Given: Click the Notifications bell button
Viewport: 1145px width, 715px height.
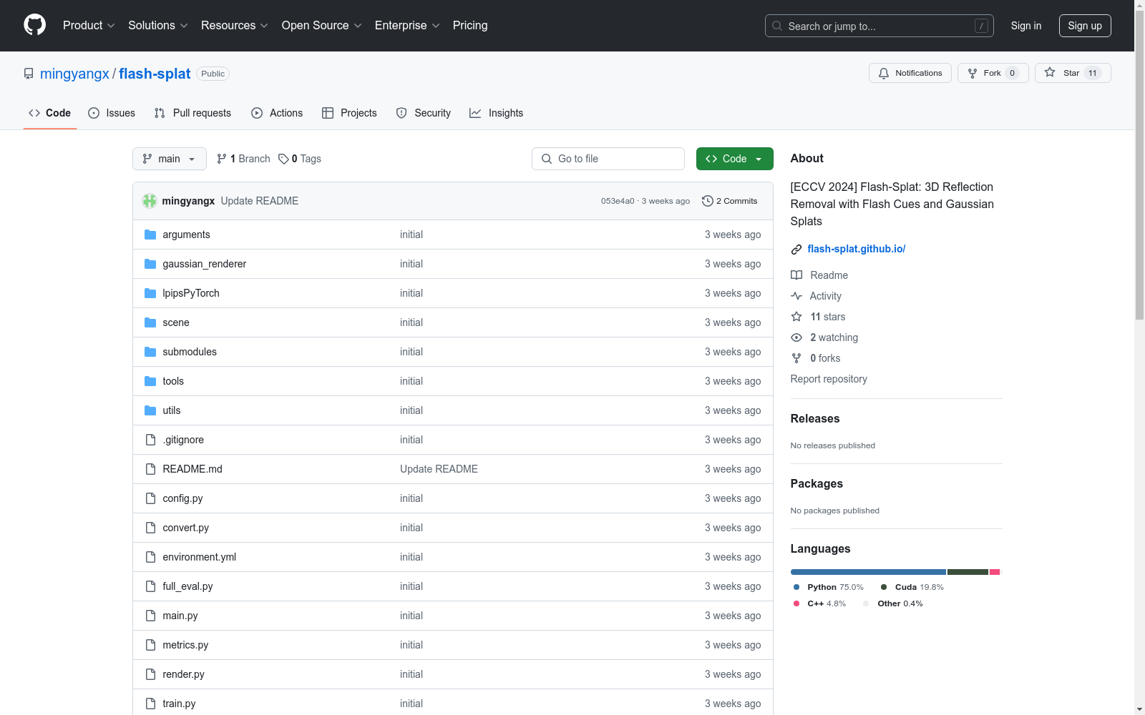Looking at the screenshot, I should coord(910,73).
